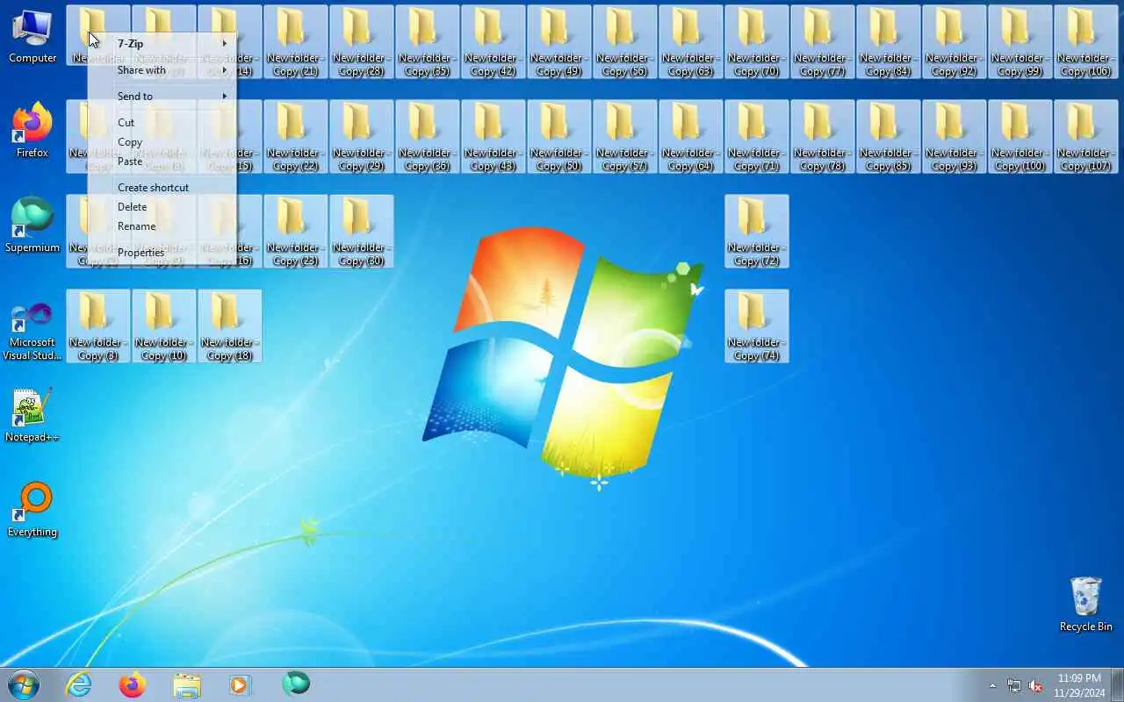The height and width of the screenshot is (702, 1124).
Task: Select folder New folder - Copy (72)
Action: (x=757, y=232)
